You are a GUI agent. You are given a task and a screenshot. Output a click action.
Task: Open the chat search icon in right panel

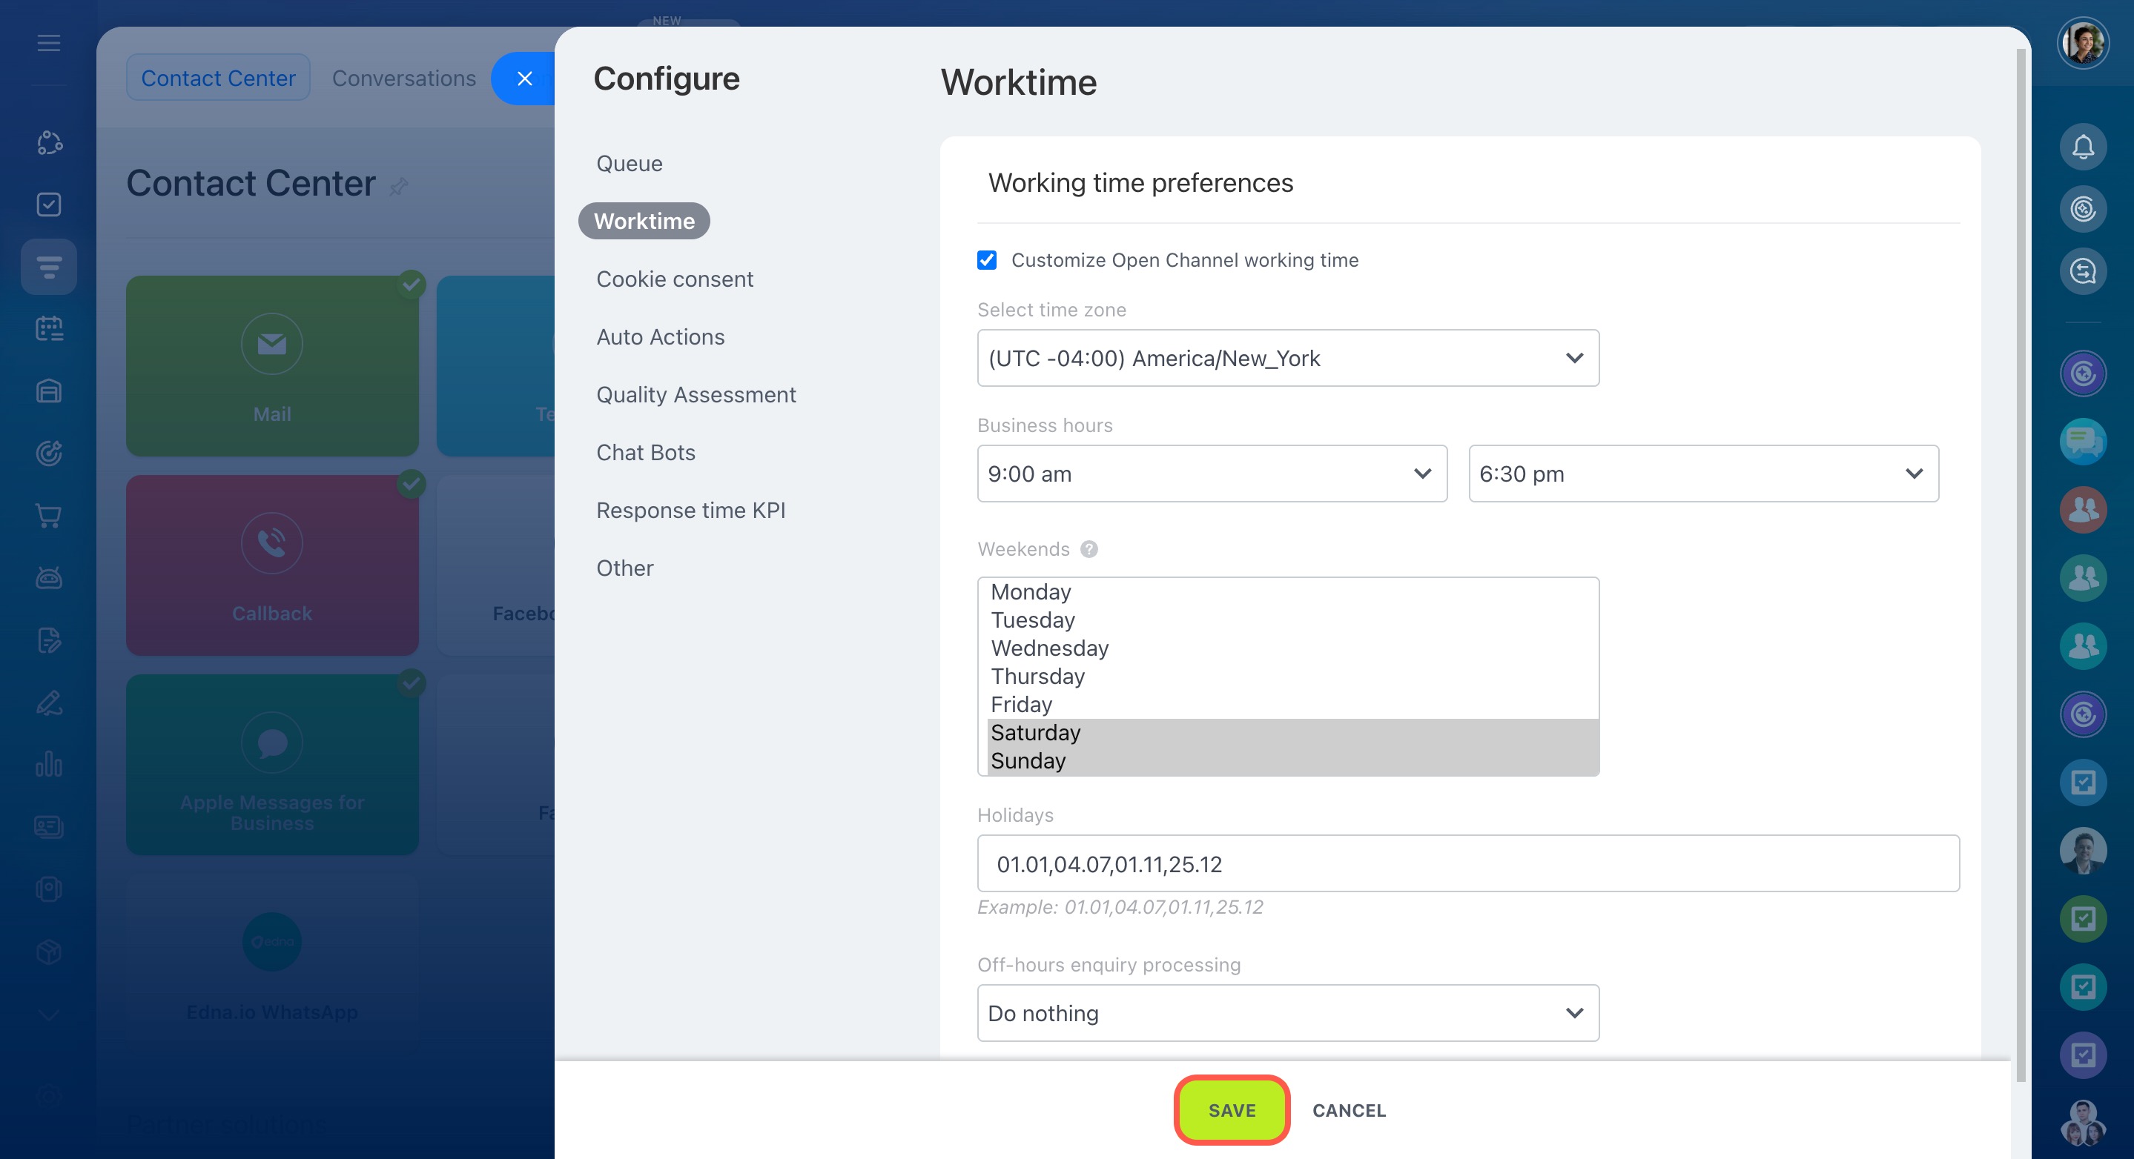(x=2083, y=271)
